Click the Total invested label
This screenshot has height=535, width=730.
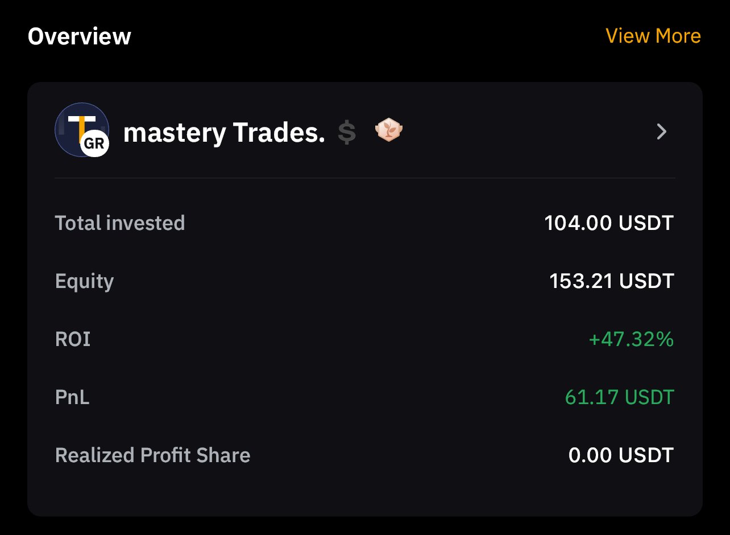[120, 223]
